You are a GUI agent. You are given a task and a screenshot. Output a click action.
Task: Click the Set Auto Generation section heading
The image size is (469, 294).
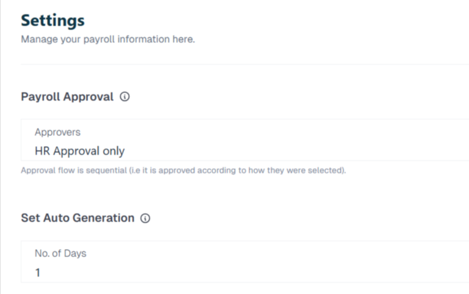pos(77,218)
